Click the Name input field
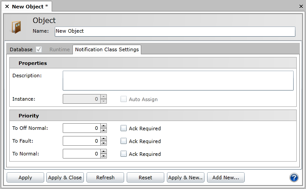 click(174, 31)
